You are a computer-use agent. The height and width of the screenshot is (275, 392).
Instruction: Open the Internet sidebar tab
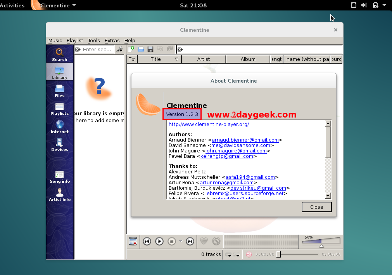(x=59, y=127)
